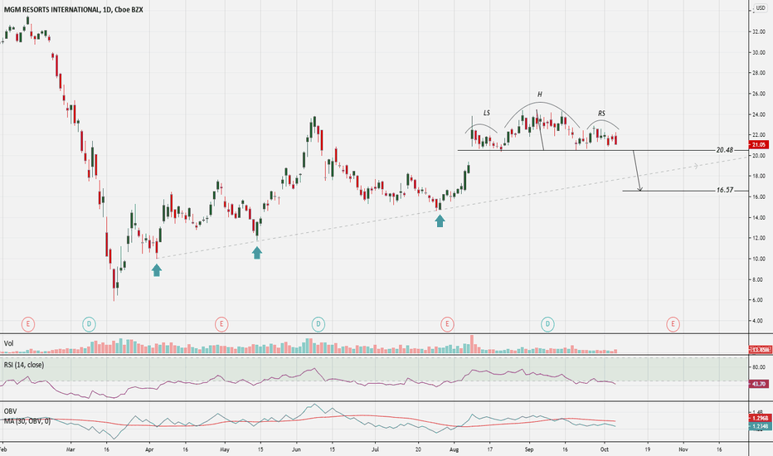Image resolution: width=773 pixels, height=456 pixels.
Task: Select the downward projection arrow to 16.57
Action: click(x=637, y=171)
